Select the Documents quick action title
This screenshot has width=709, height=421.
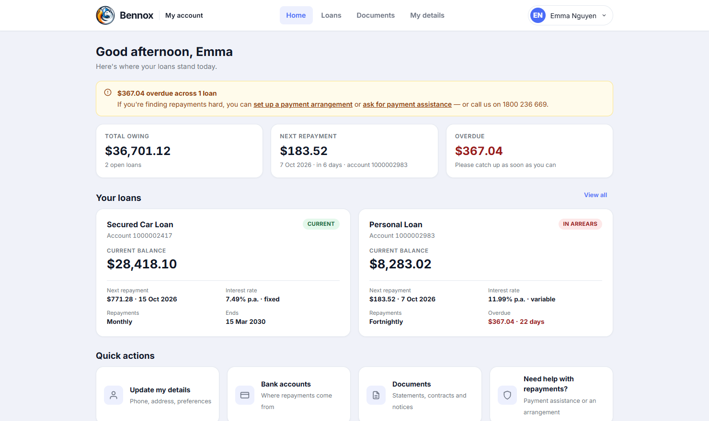point(412,384)
